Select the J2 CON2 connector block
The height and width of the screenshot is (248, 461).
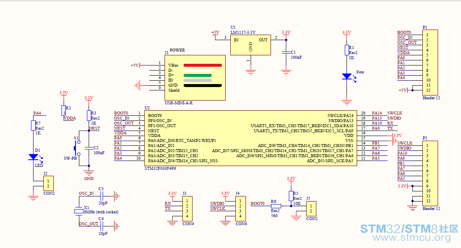pyautogui.click(x=48, y=184)
